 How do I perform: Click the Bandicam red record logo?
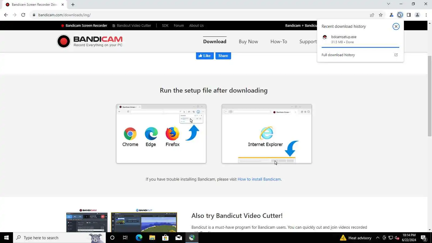pos(64,41)
